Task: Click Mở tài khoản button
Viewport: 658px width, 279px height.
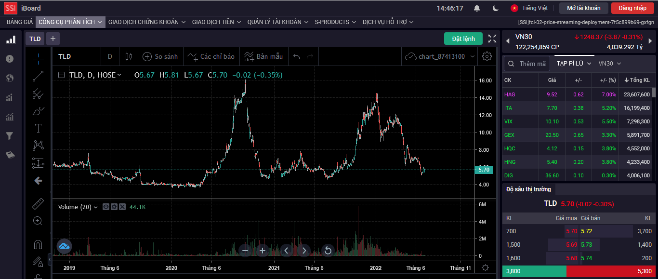Action: [584, 8]
